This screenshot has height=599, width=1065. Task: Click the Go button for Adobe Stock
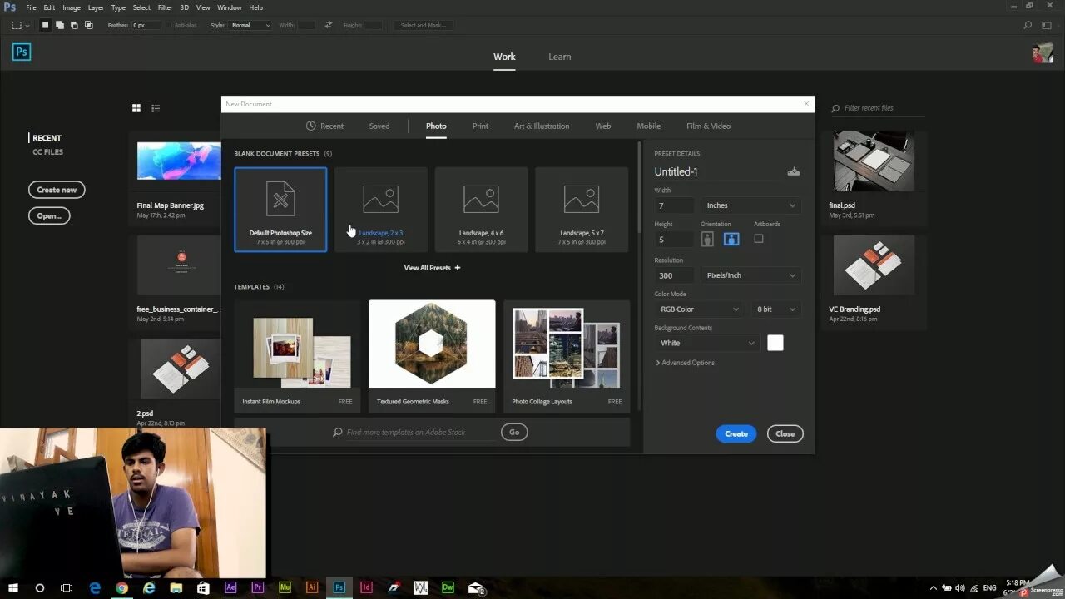pos(514,433)
